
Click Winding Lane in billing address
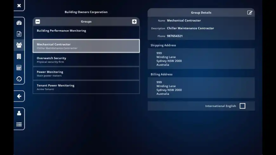[166, 86]
